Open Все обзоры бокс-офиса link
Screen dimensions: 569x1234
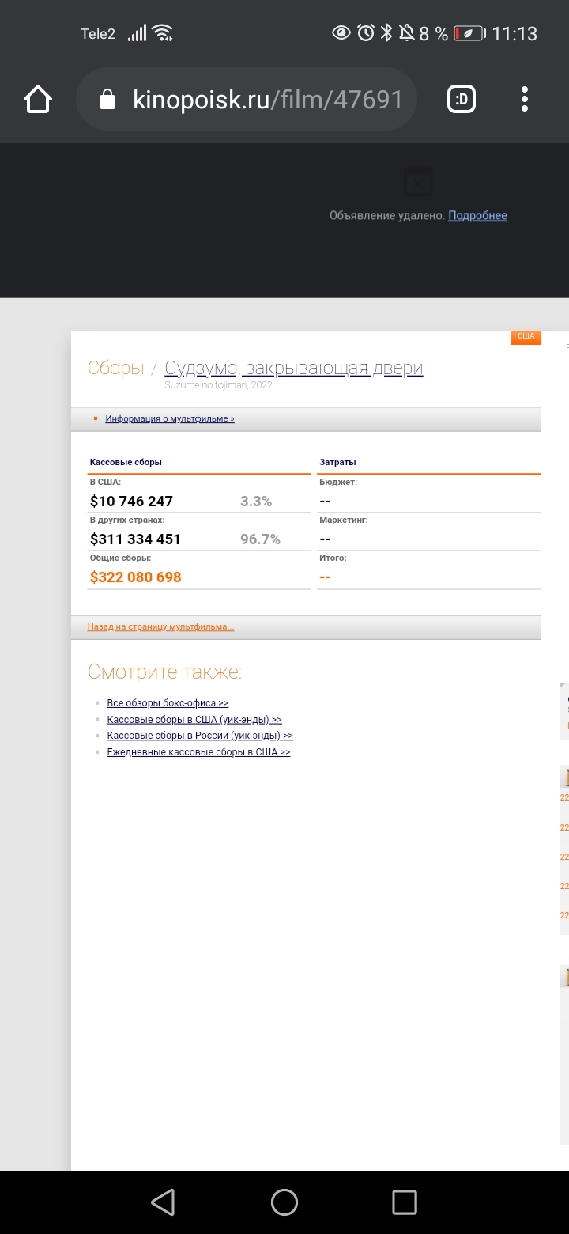pos(168,703)
